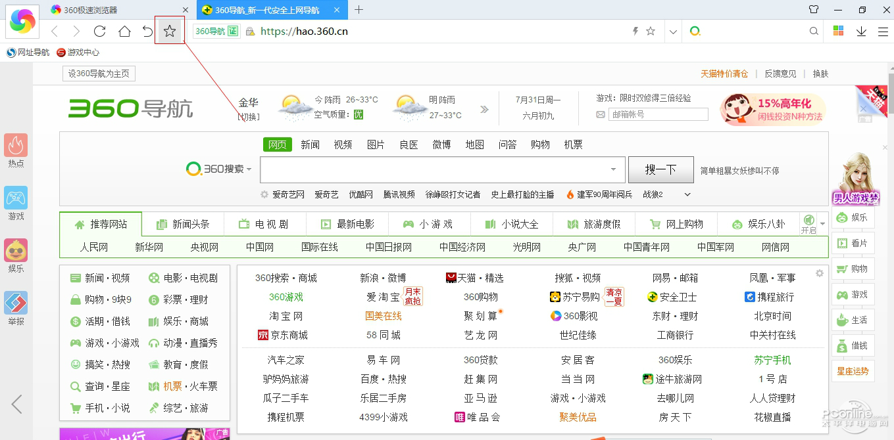Click the weather forecast next arrows
Image resolution: width=894 pixels, height=440 pixels.
coord(485,110)
